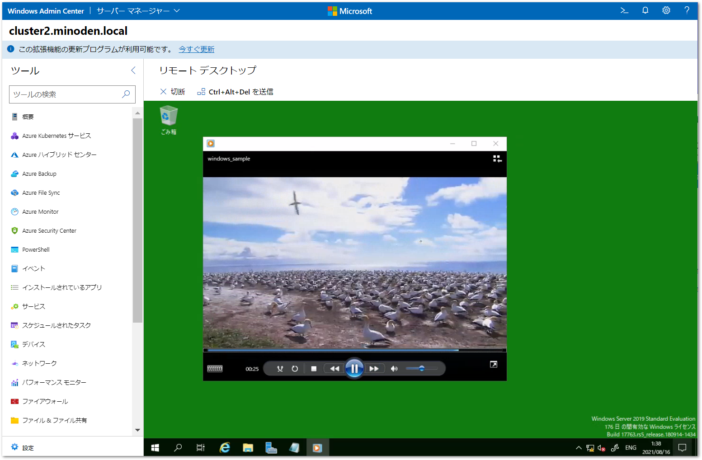The width and height of the screenshot is (702, 460).
Task: Open taskbar search
Action: coord(178,448)
